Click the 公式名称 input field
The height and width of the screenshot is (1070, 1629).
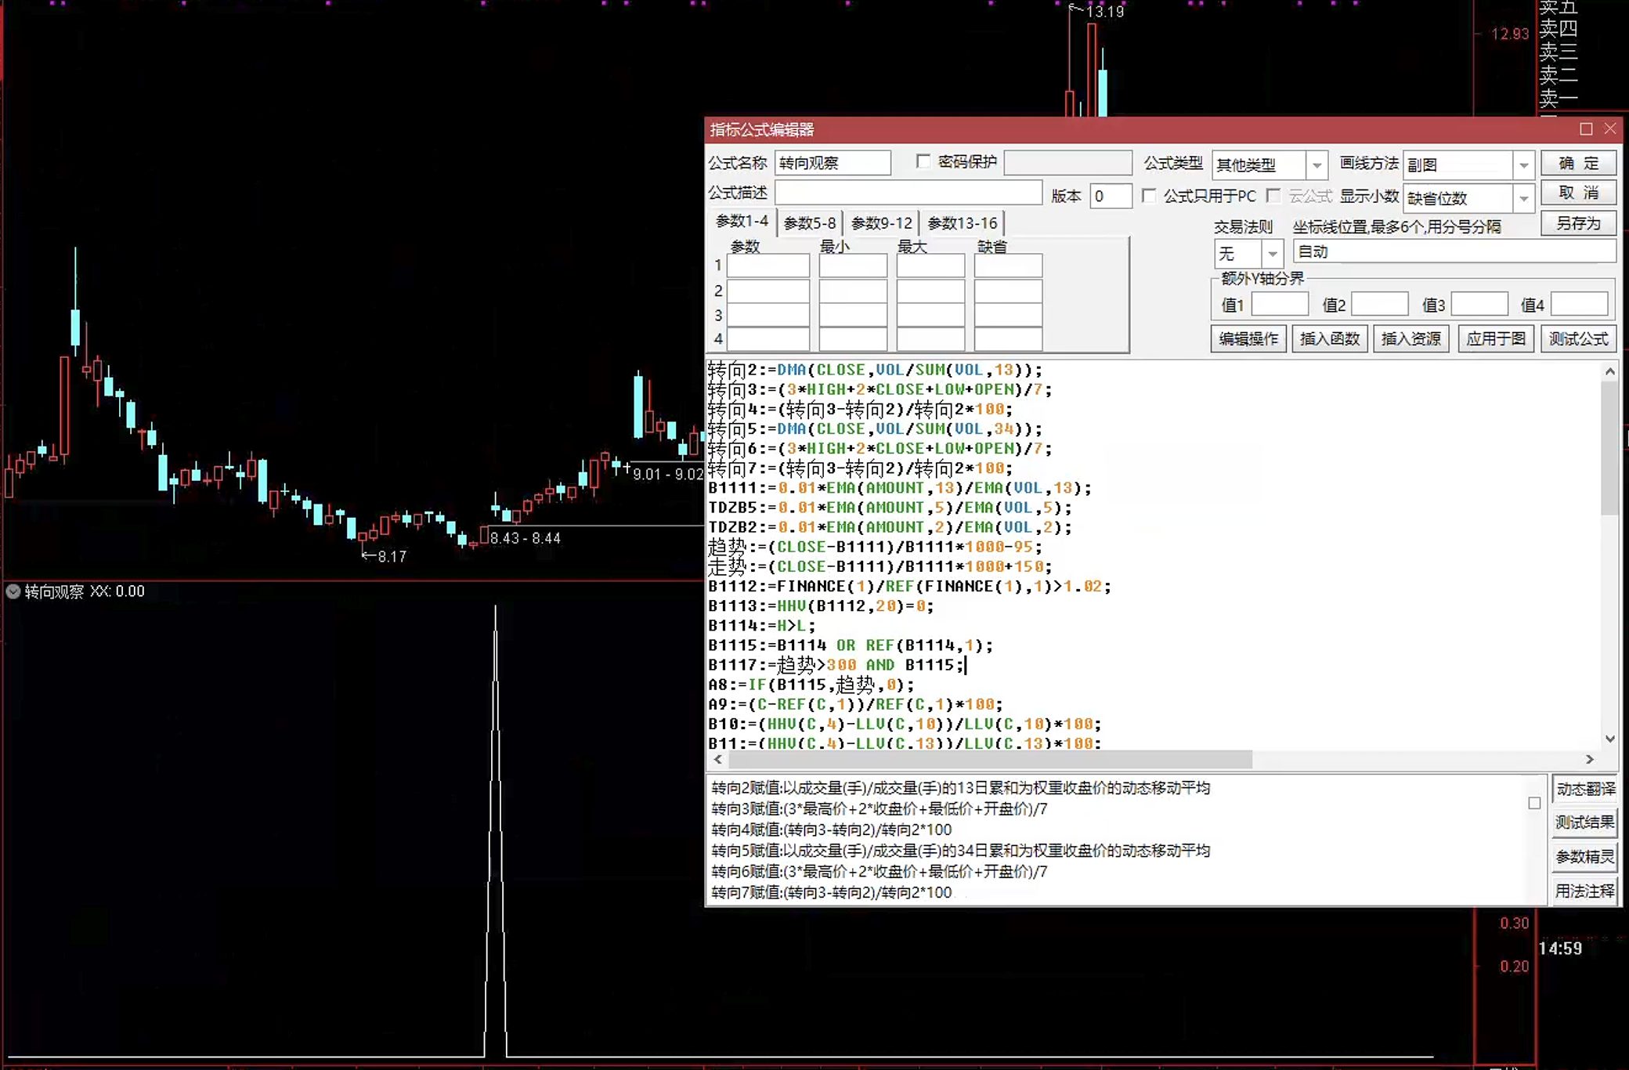point(833,163)
